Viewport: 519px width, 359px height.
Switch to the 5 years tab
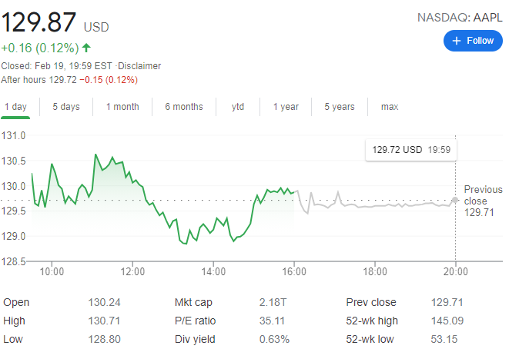tap(340, 107)
